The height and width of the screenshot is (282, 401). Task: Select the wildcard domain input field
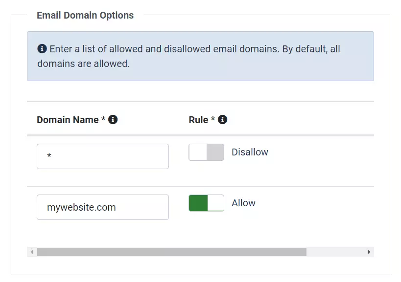[x=102, y=156]
